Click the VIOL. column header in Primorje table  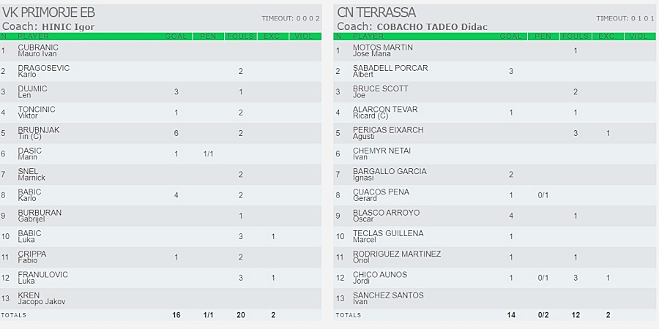click(305, 37)
